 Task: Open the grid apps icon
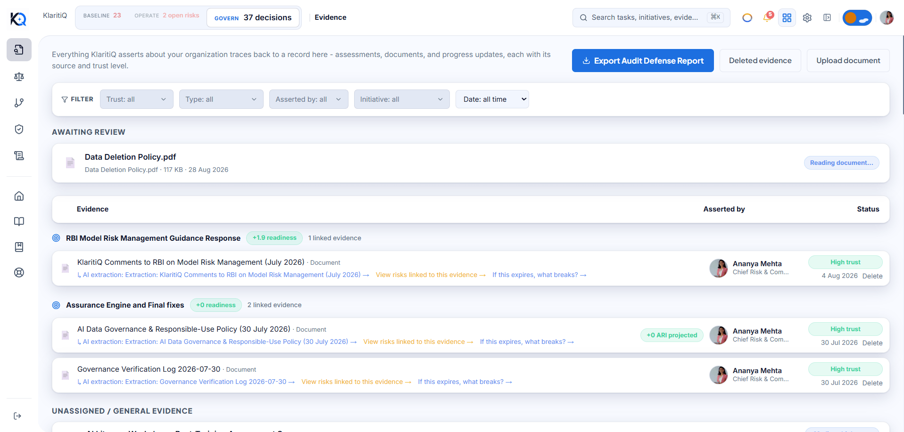tap(787, 17)
